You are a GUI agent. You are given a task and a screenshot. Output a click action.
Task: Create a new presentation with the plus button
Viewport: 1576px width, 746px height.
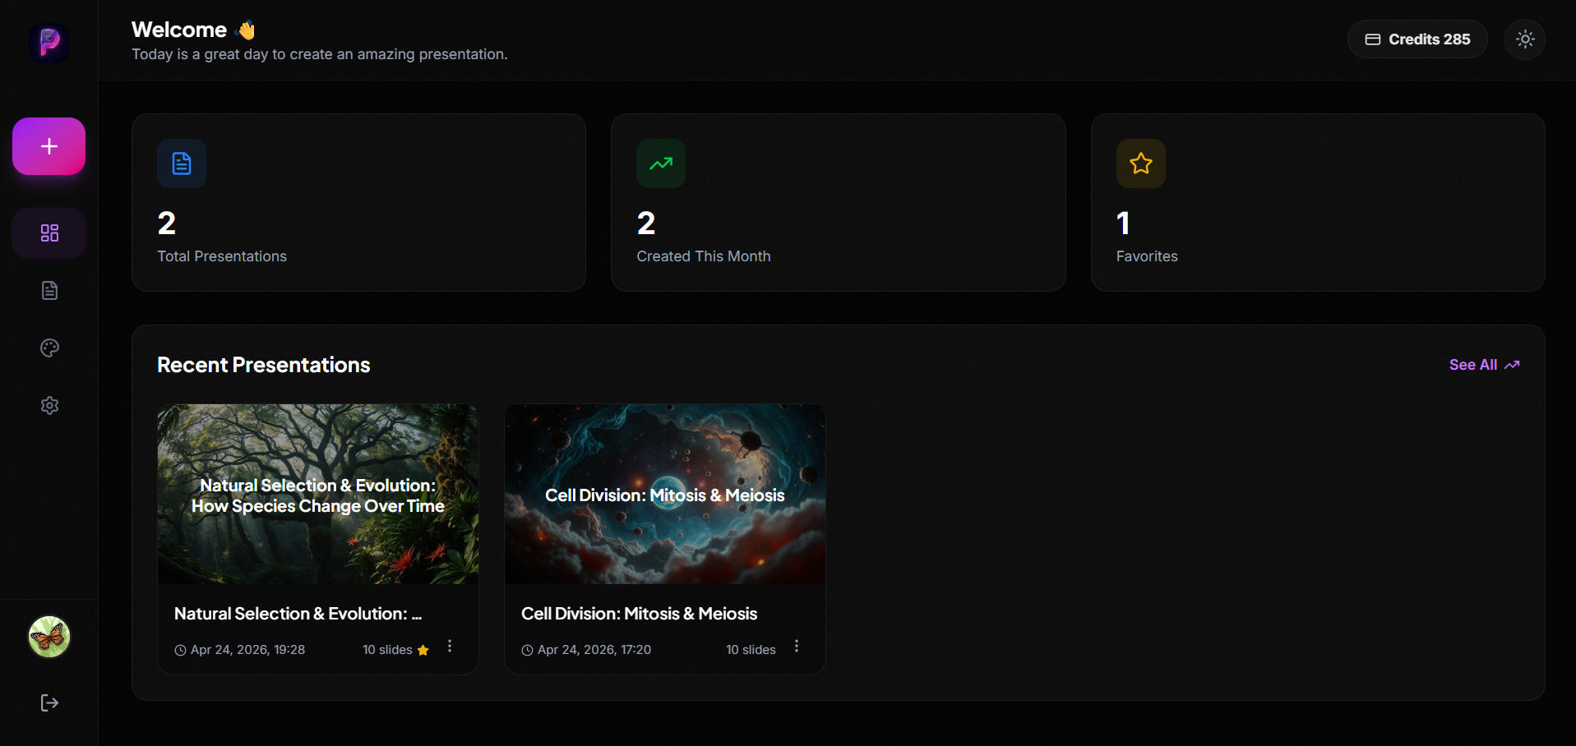coord(49,146)
